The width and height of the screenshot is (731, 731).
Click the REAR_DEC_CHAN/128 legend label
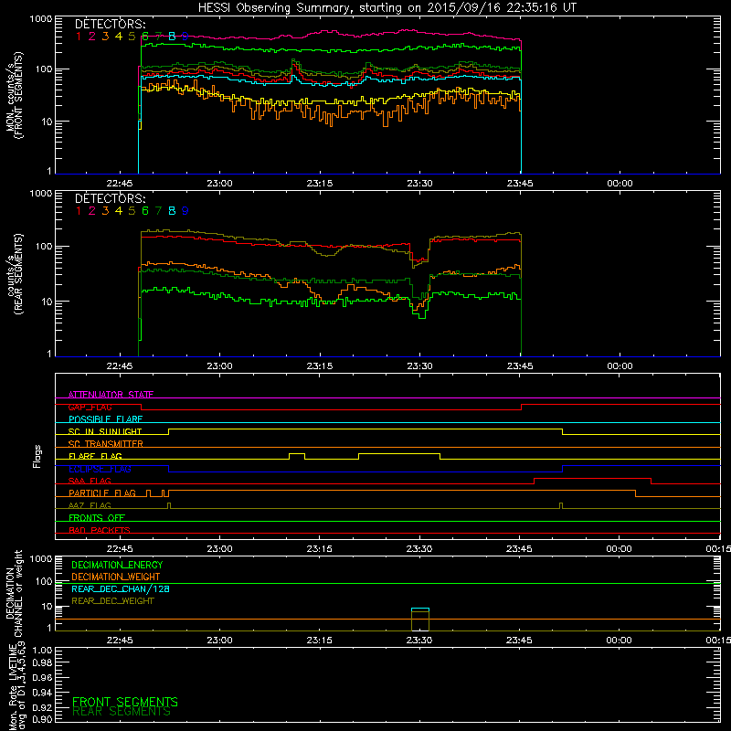click(x=121, y=589)
